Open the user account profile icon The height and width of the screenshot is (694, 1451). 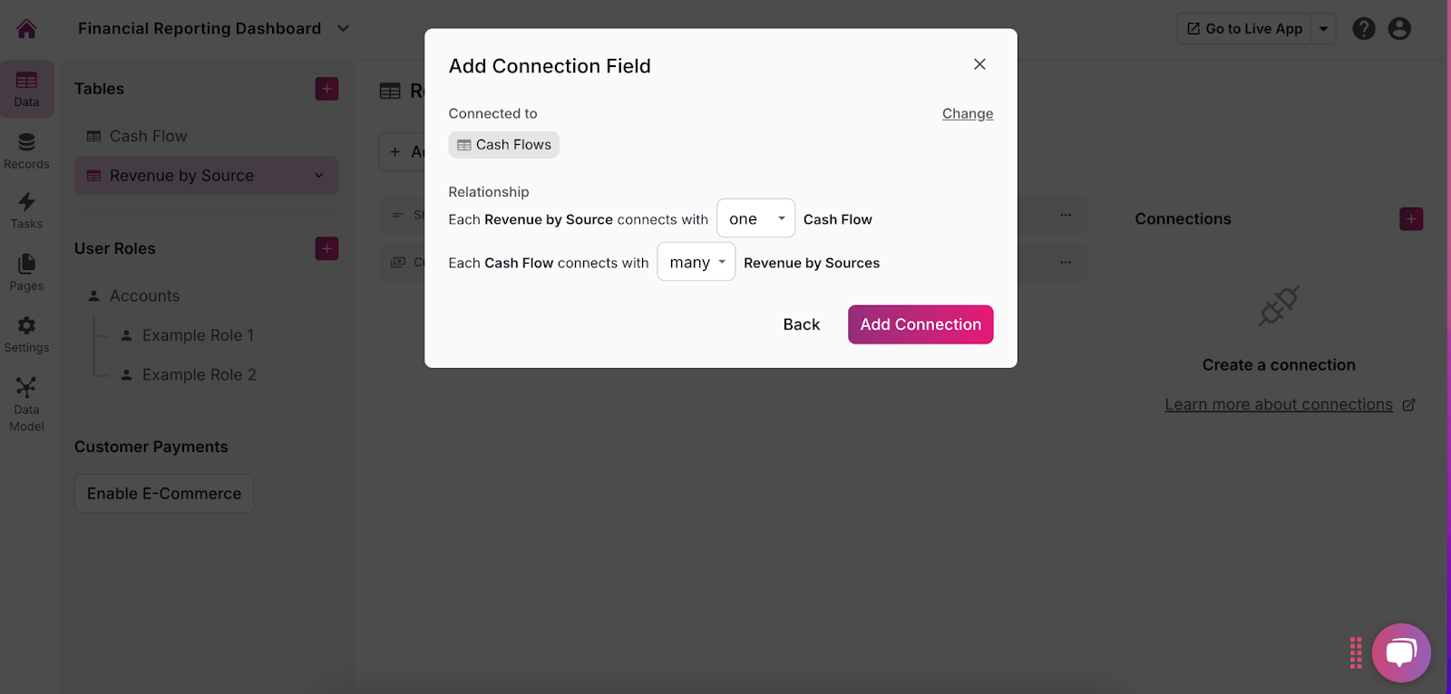click(x=1399, y=29)
